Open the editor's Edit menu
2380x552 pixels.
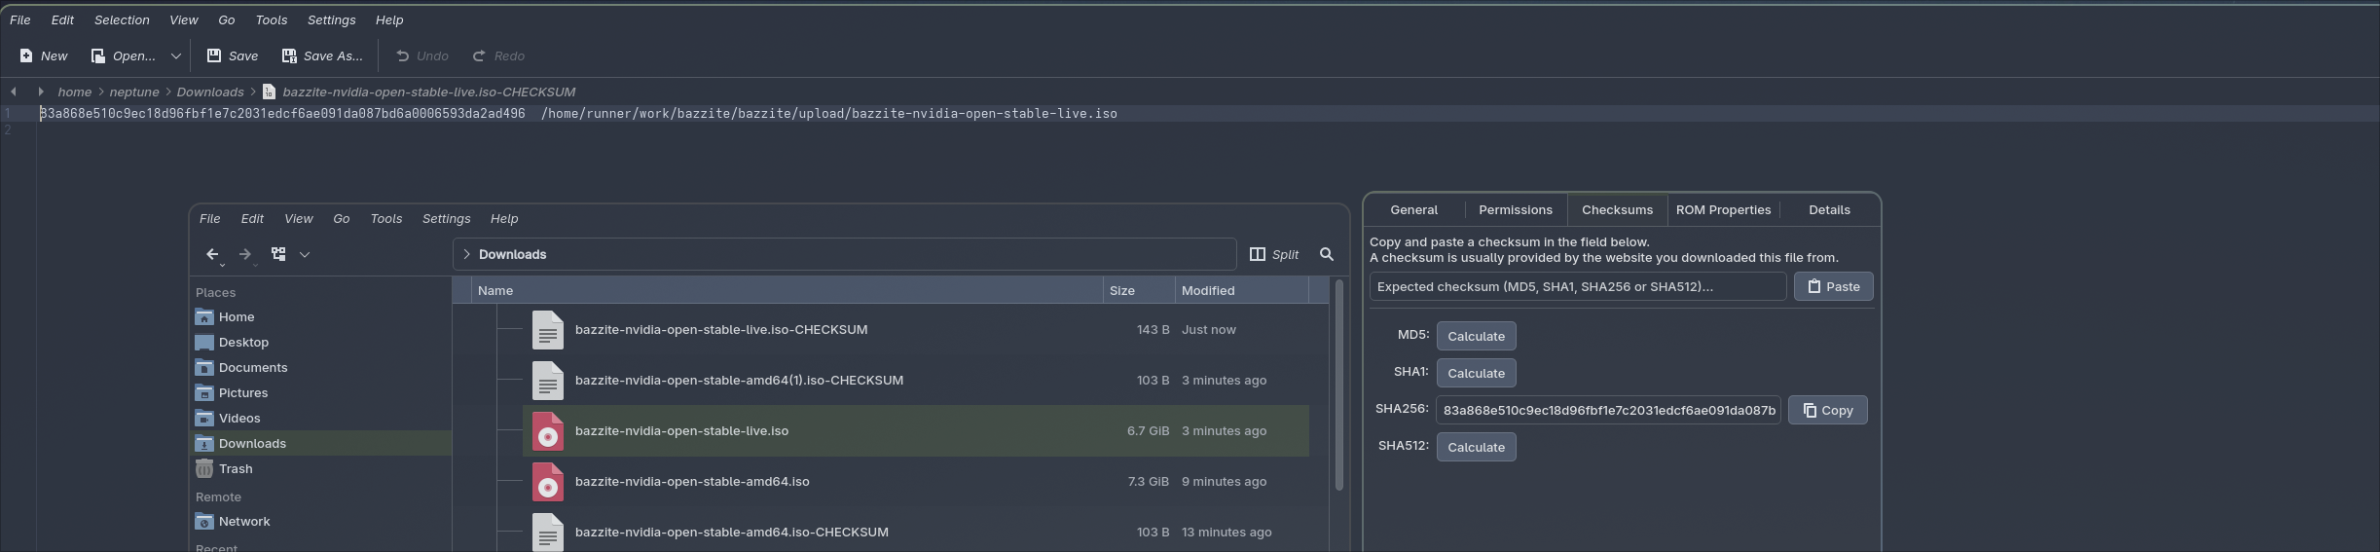[x=63, y=19]
